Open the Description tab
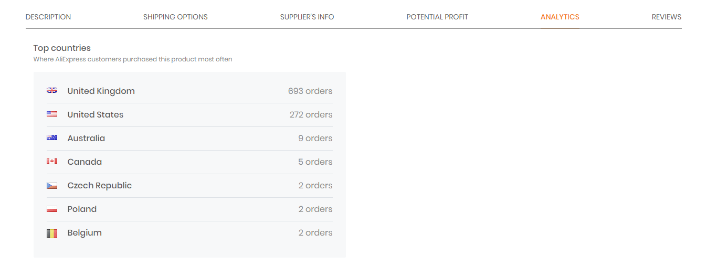 coord(48,17)
